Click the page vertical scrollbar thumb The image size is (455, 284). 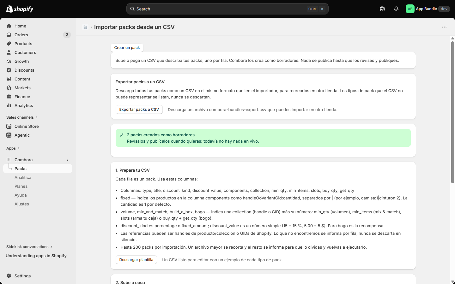452,112
